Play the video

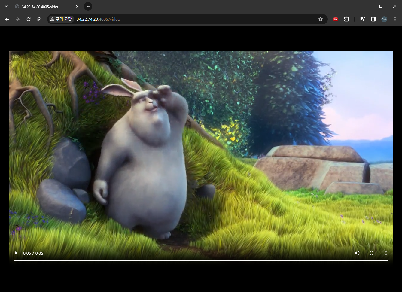[x=16, y=253]
